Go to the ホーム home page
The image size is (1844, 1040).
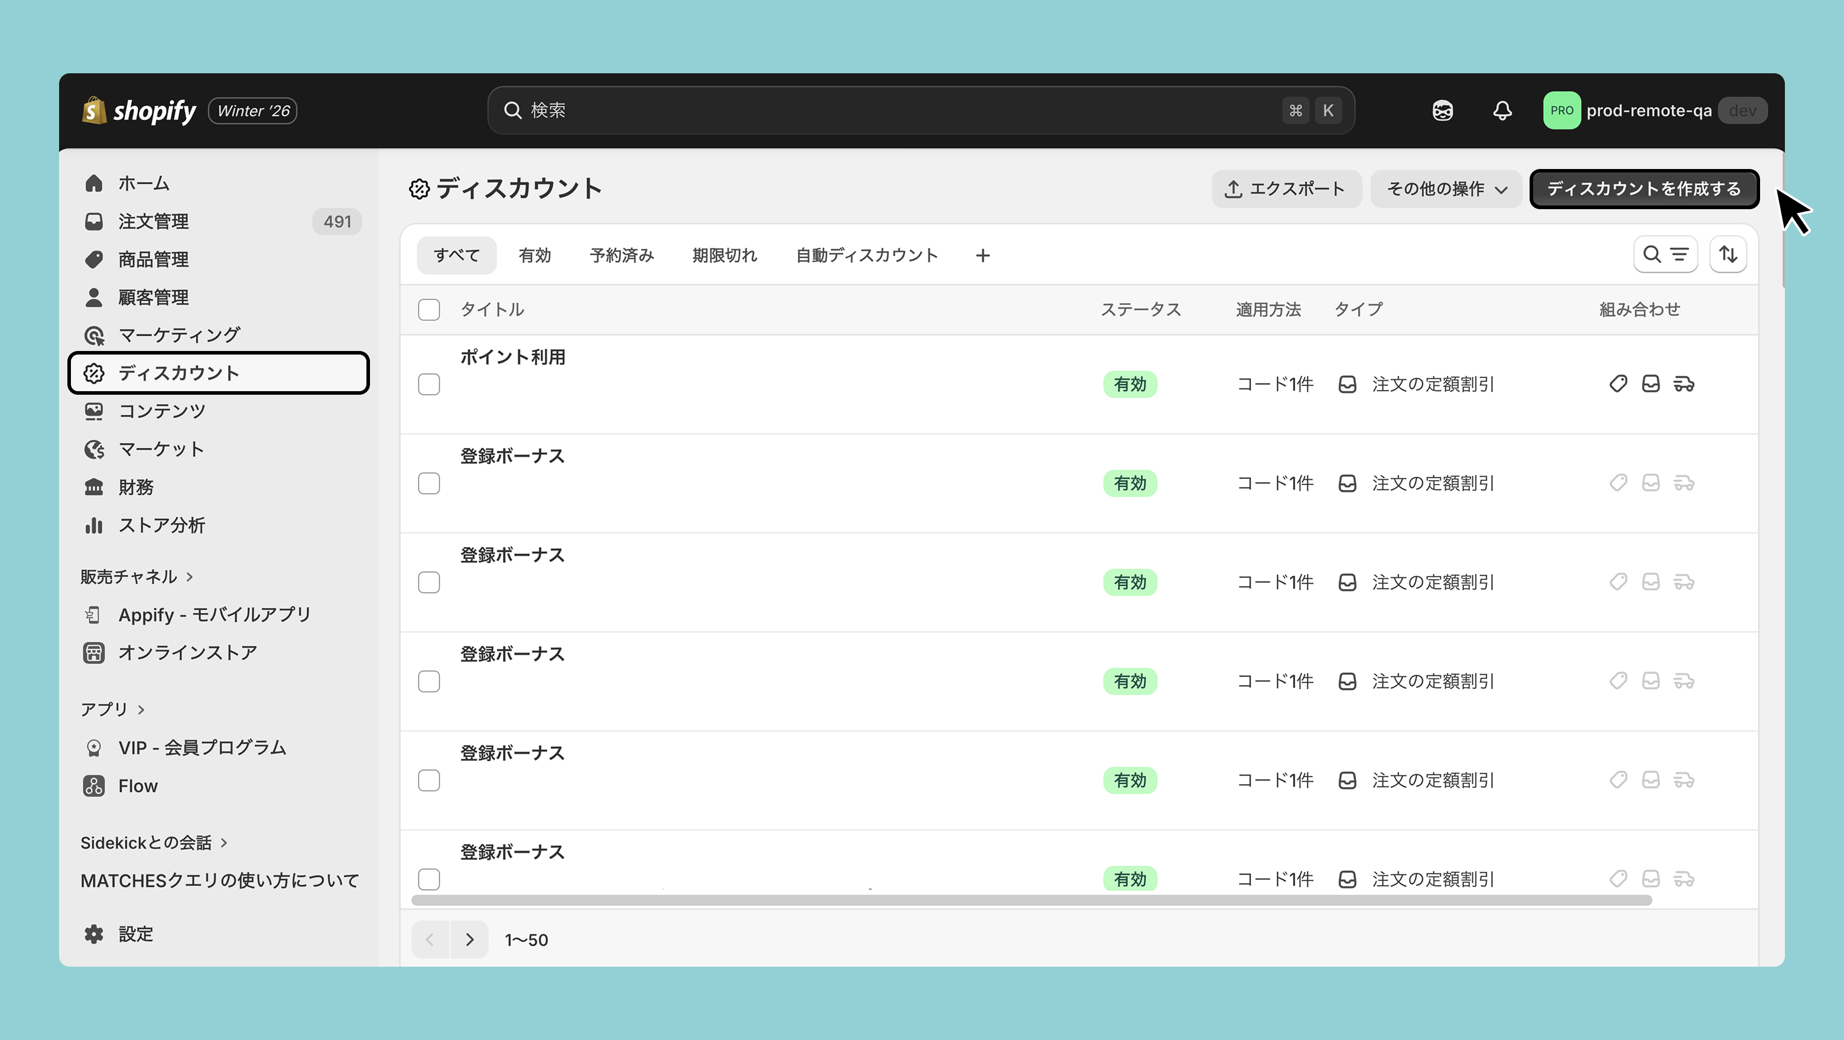click(x=143, y=183)
